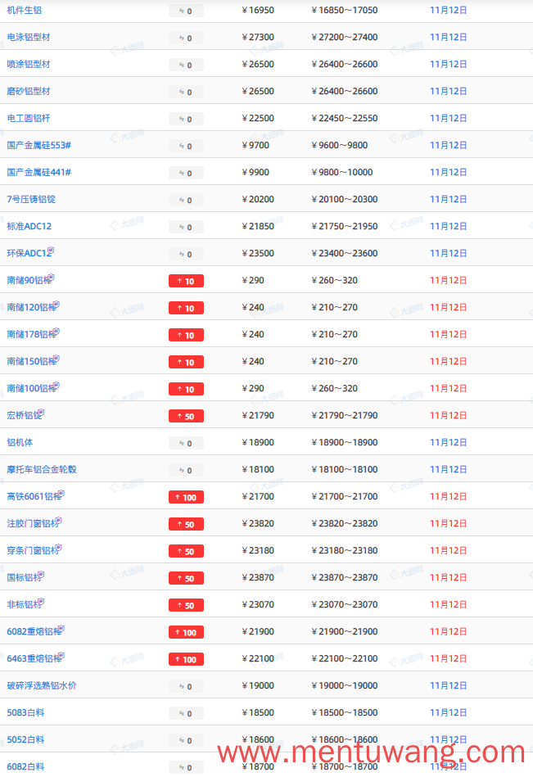The image size is (533, 777).
Task: Click the red ↑50 badge for 宏桥铝锭
Action: point(186,416)
